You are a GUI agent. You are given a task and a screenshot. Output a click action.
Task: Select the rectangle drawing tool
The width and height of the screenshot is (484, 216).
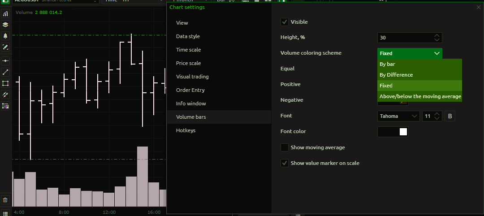5,83
